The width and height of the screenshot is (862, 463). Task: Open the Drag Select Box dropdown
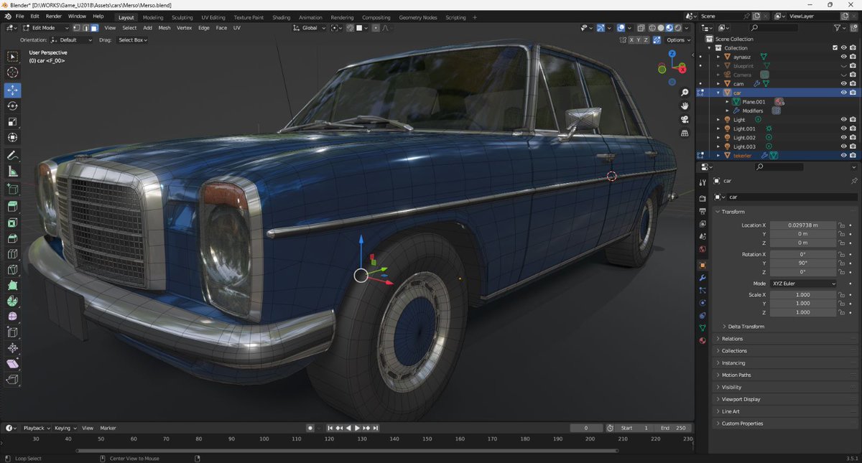[x=133, y=40]
